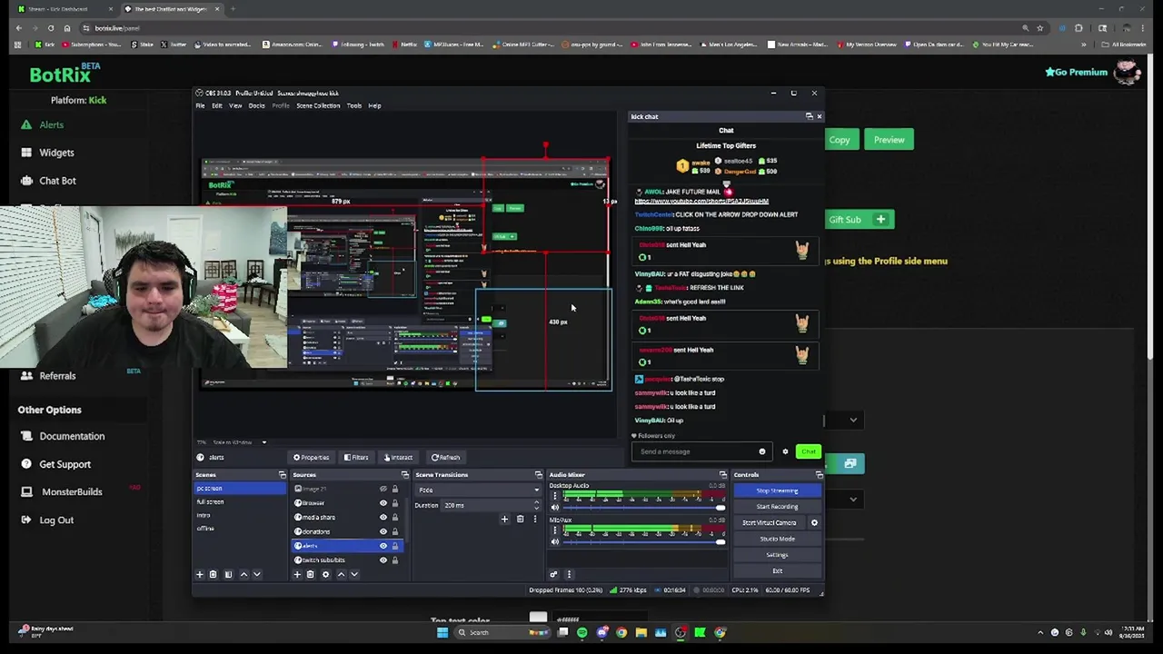Toggle lock on Browser source
This screenshot has height=654, width=1163.
click(394, 503)
